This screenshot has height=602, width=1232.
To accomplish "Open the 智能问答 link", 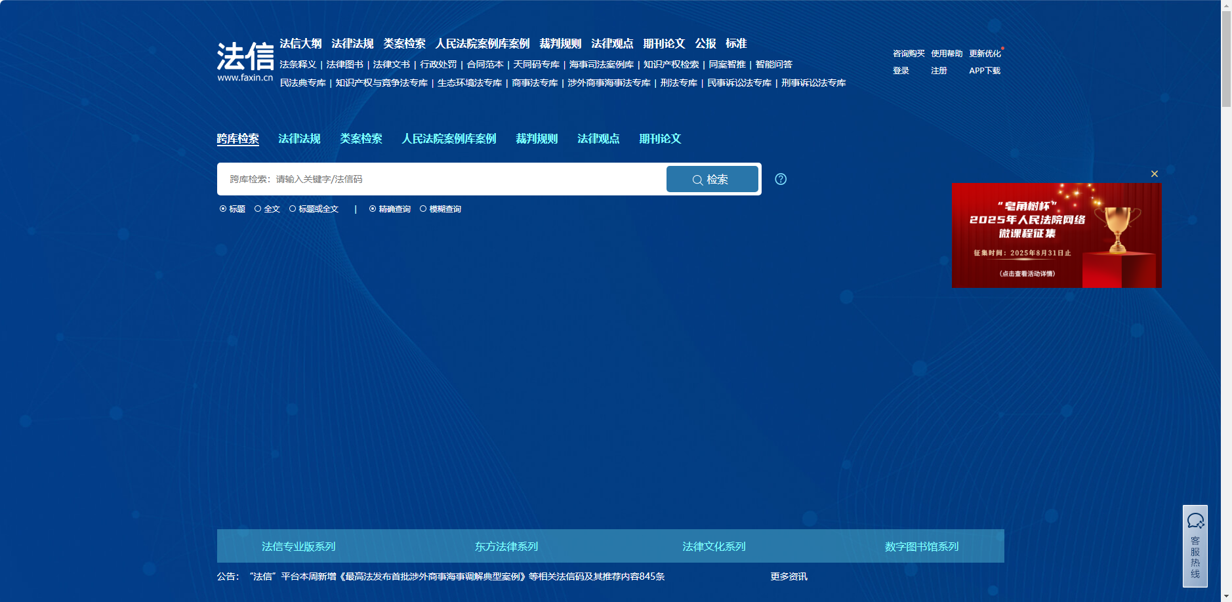I will [773, 64].
